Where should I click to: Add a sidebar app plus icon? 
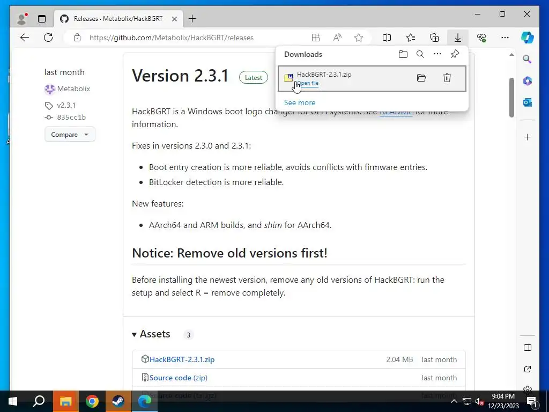(528, 137)
